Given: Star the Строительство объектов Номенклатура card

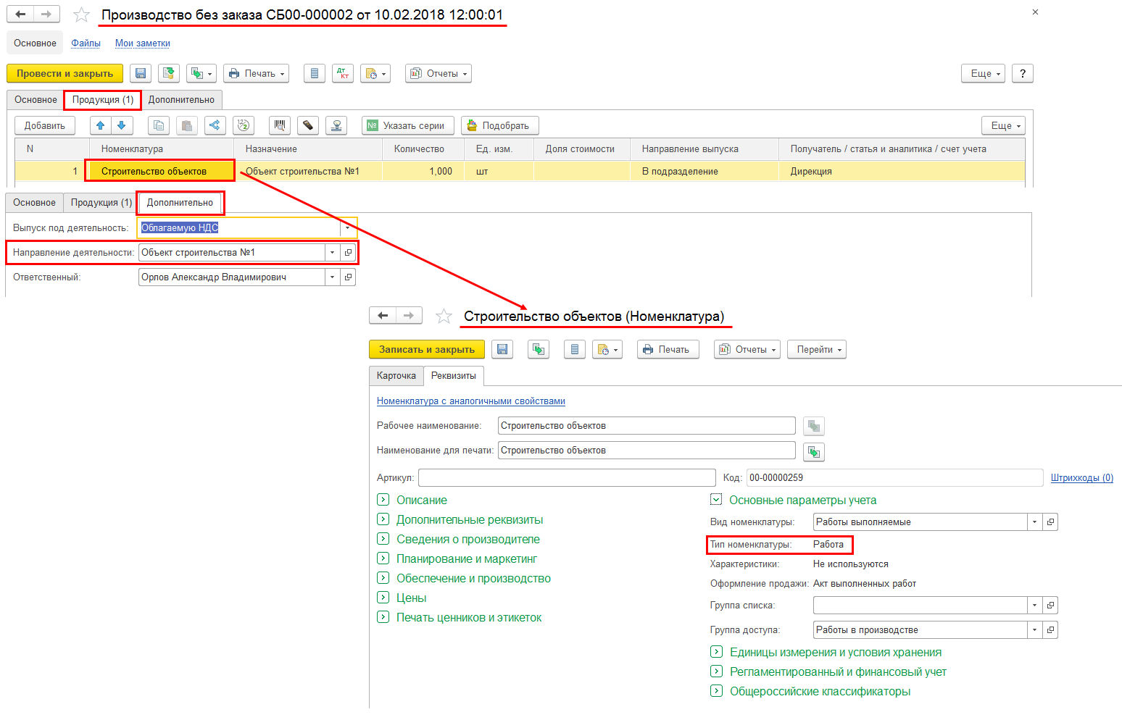Looking at the screenshot, I should [x=444, y=316].
